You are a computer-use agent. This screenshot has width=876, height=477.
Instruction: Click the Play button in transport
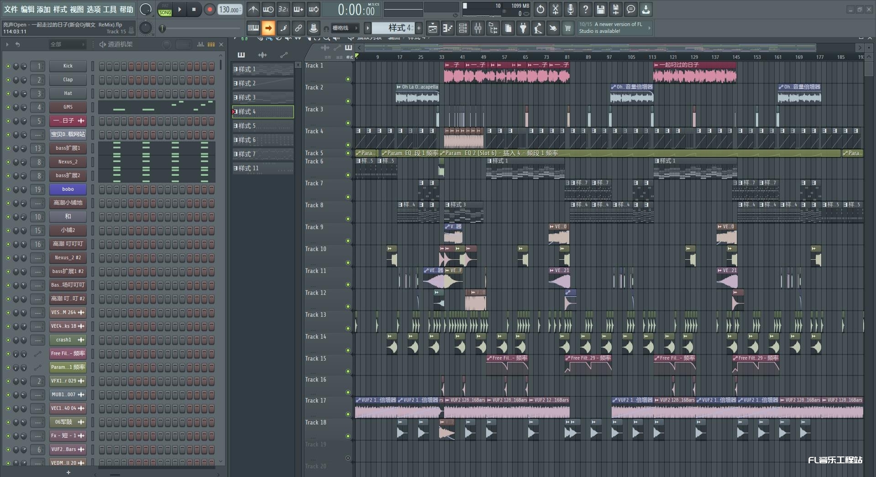tap(179, 9)
